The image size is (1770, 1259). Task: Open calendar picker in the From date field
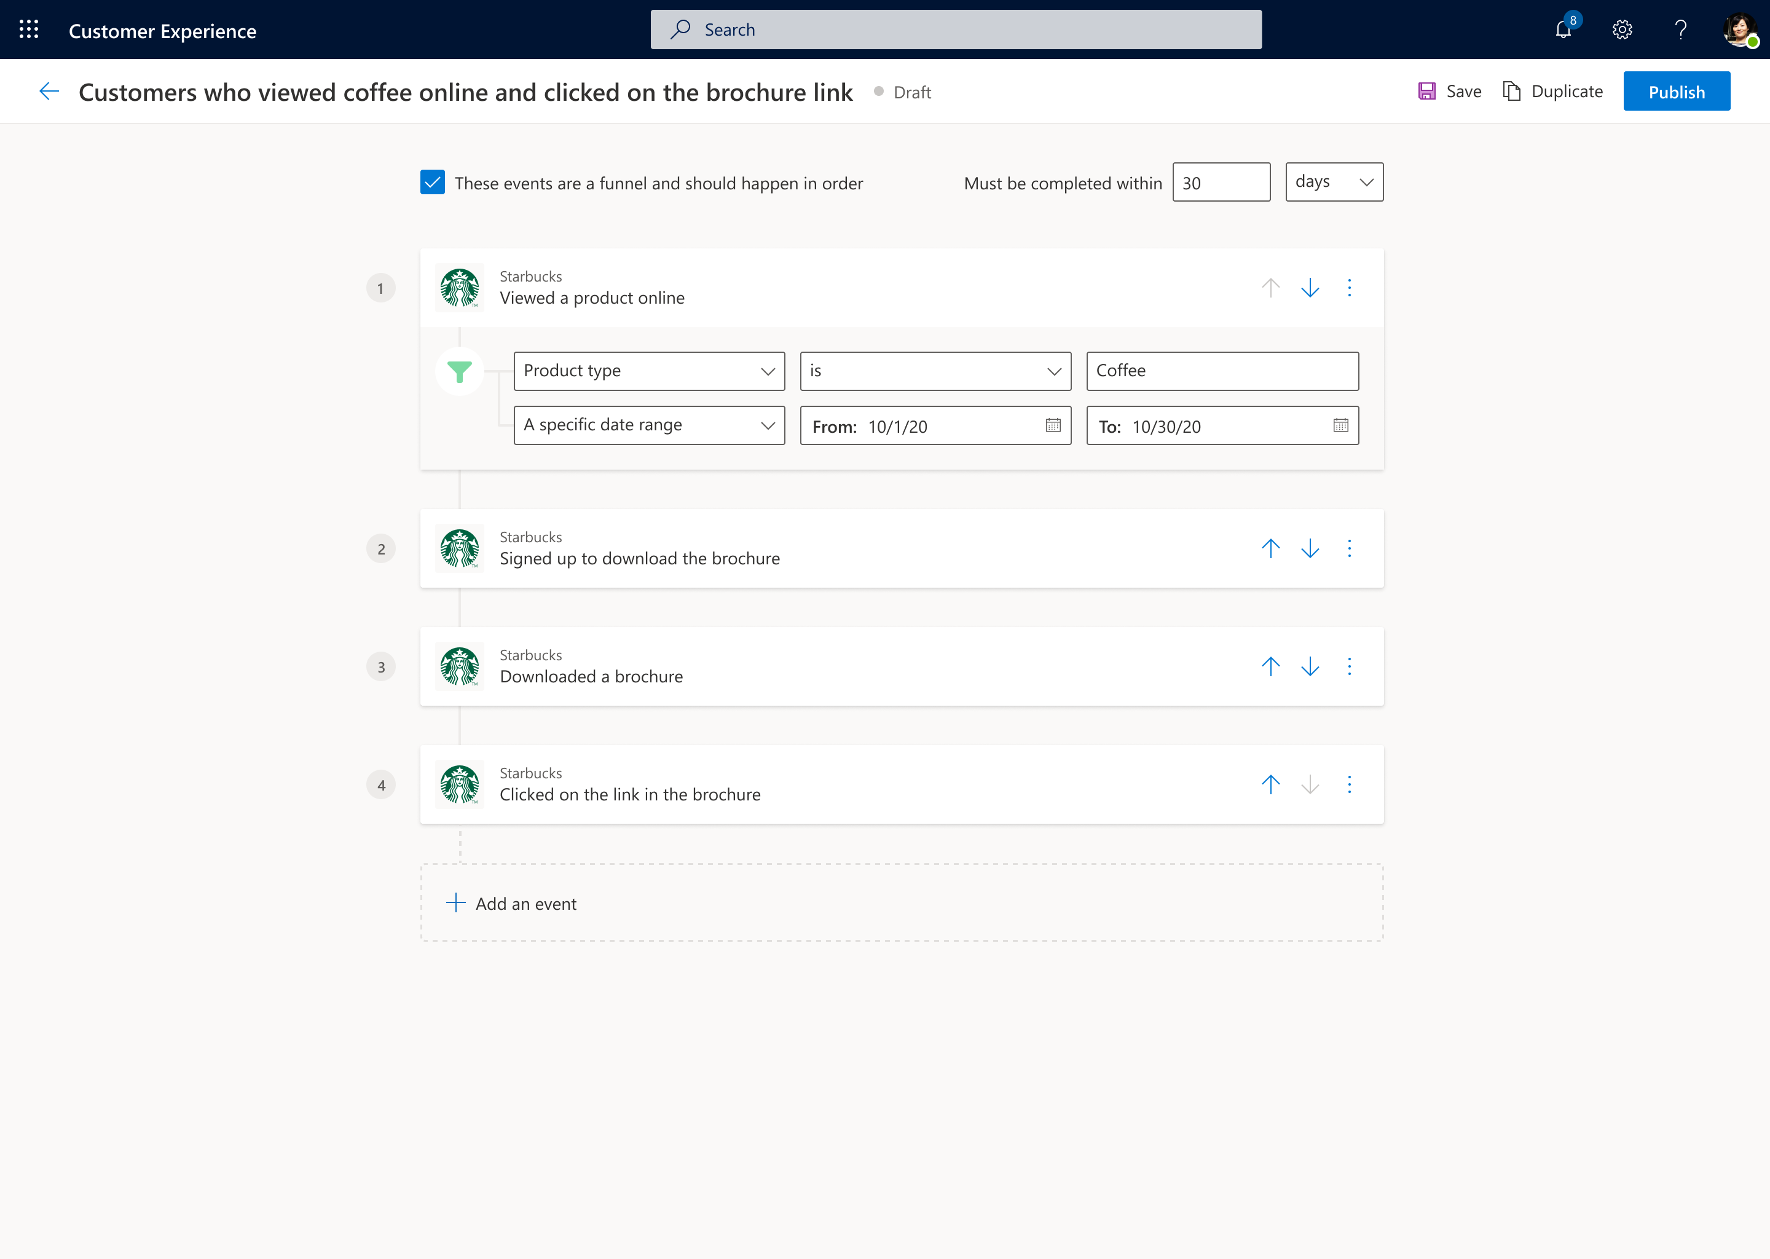coord(1052,425)
